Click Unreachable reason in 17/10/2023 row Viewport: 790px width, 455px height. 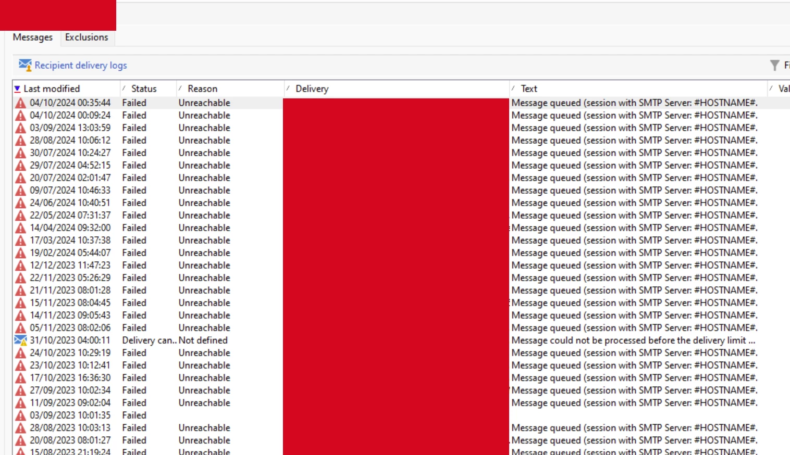pos(204,378)
